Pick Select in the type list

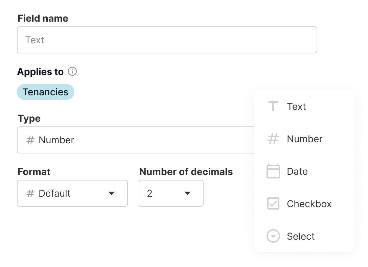click(301, 236)
